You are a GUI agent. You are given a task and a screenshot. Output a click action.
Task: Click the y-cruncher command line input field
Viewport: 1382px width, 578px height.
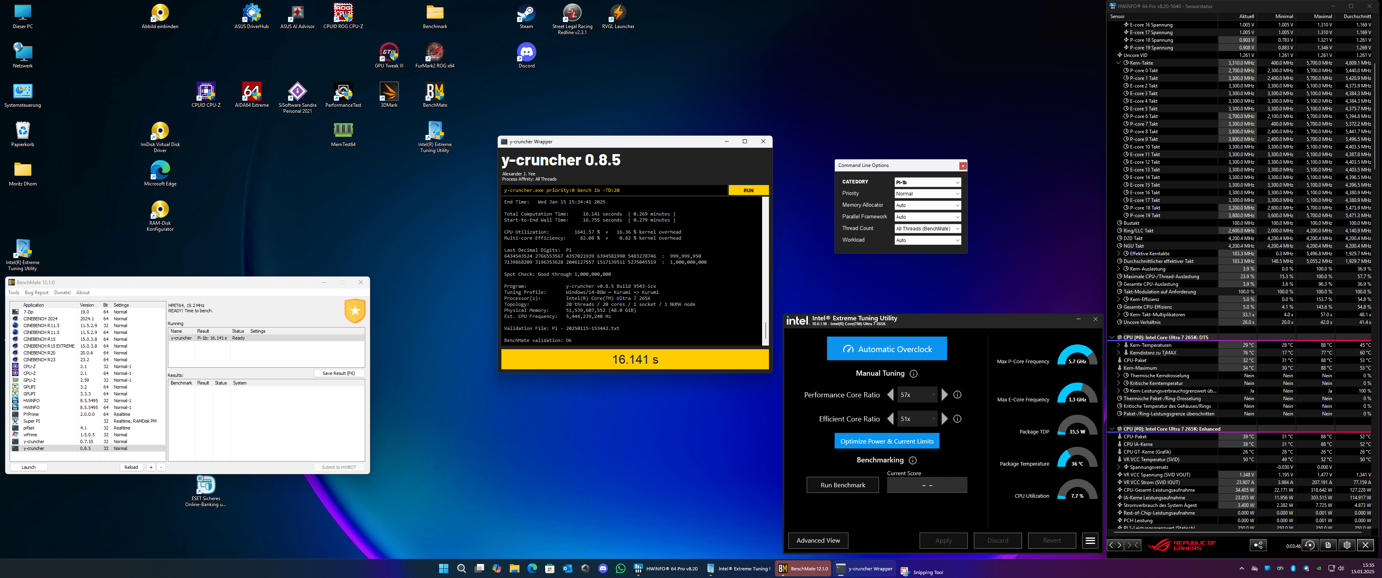614,190
